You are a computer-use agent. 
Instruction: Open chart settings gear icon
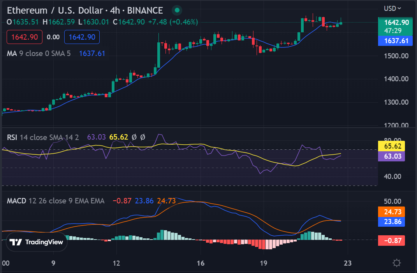click(x=397, y=263)
